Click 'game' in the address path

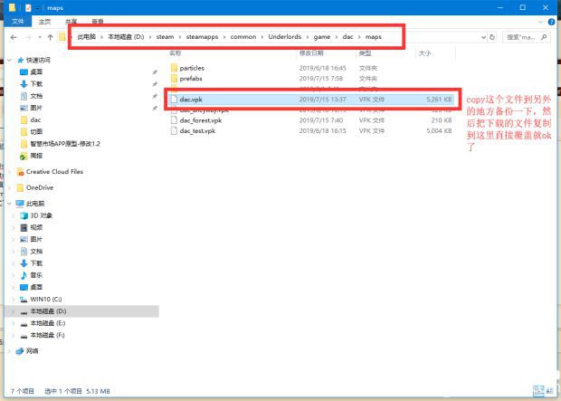(x=322, y=37)
